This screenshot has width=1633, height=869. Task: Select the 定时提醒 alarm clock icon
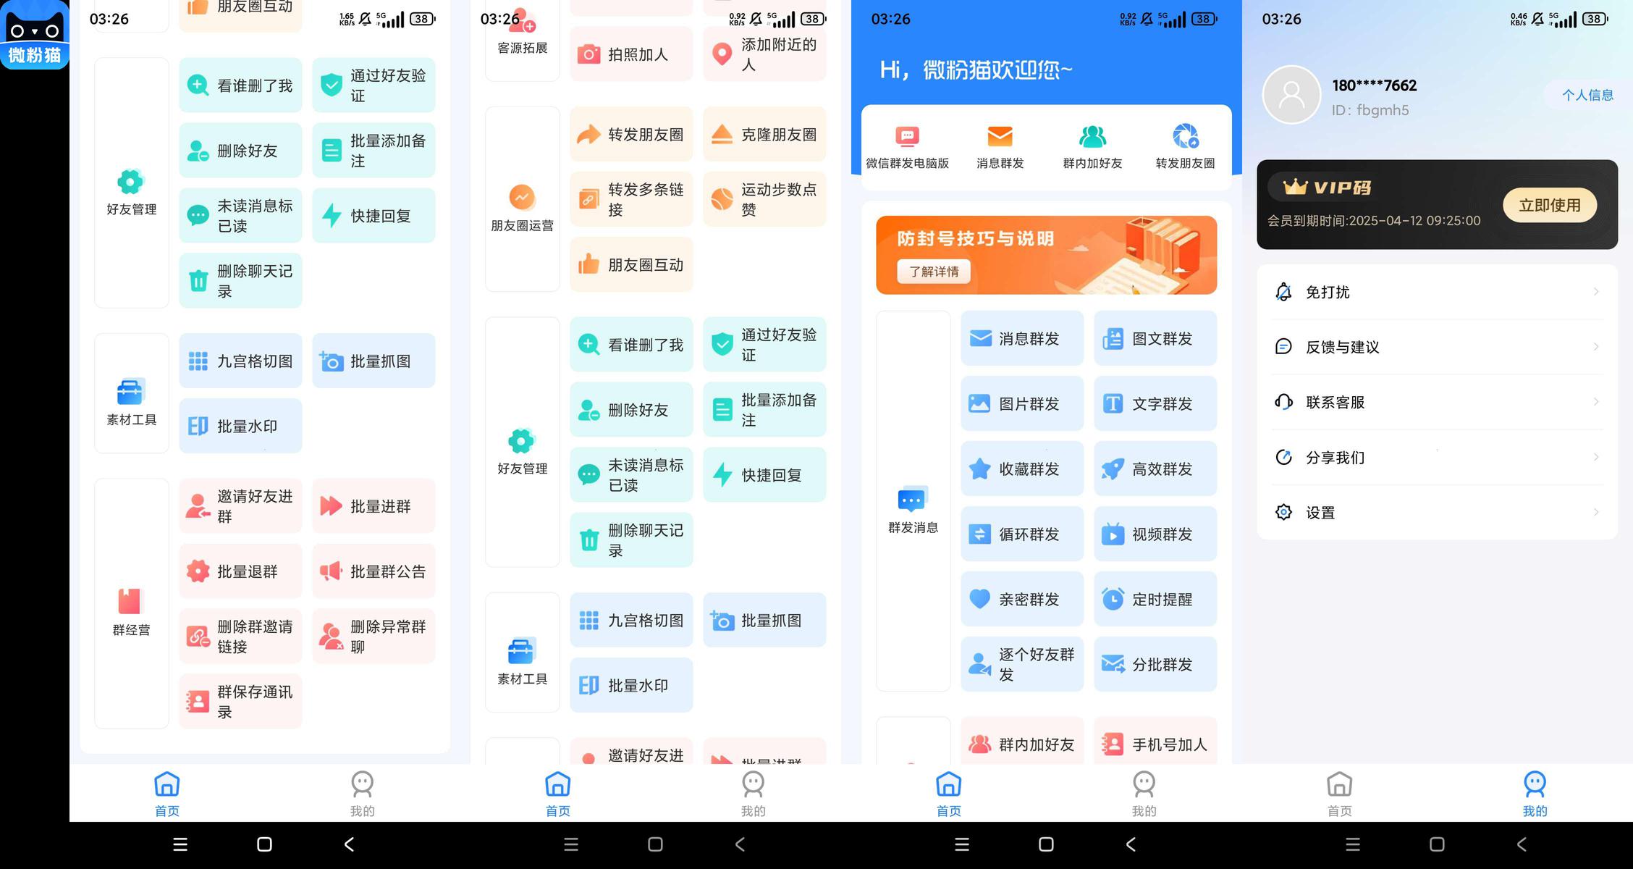tap(1113, 599)
